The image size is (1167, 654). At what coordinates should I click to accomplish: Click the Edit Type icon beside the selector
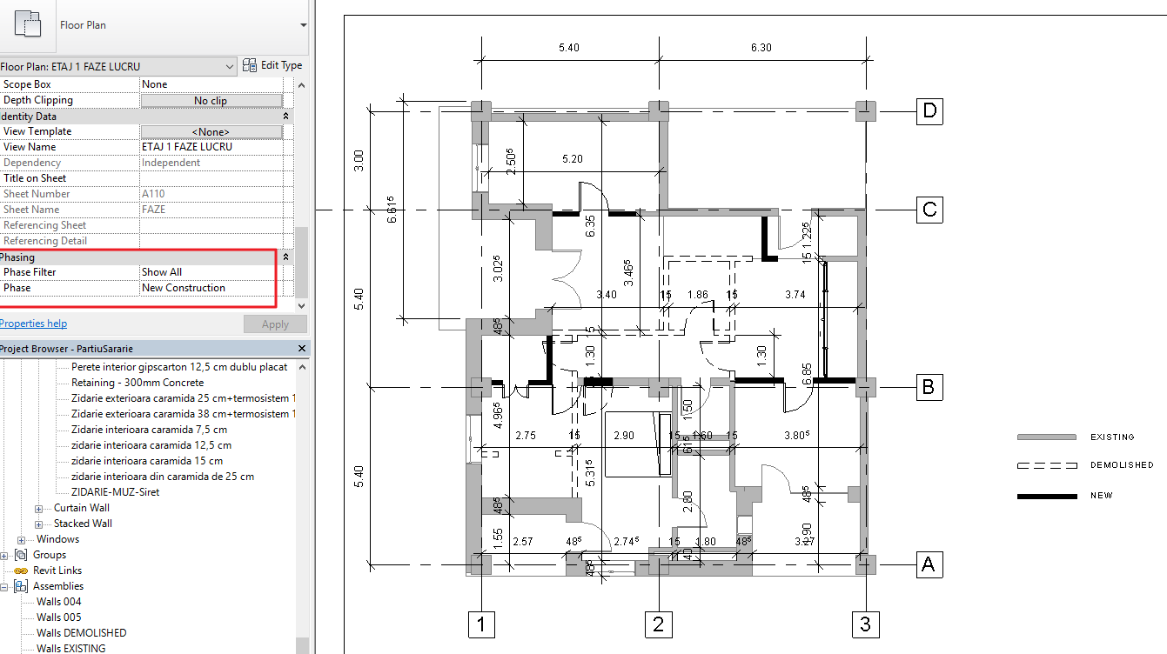[x=248, y=65]
